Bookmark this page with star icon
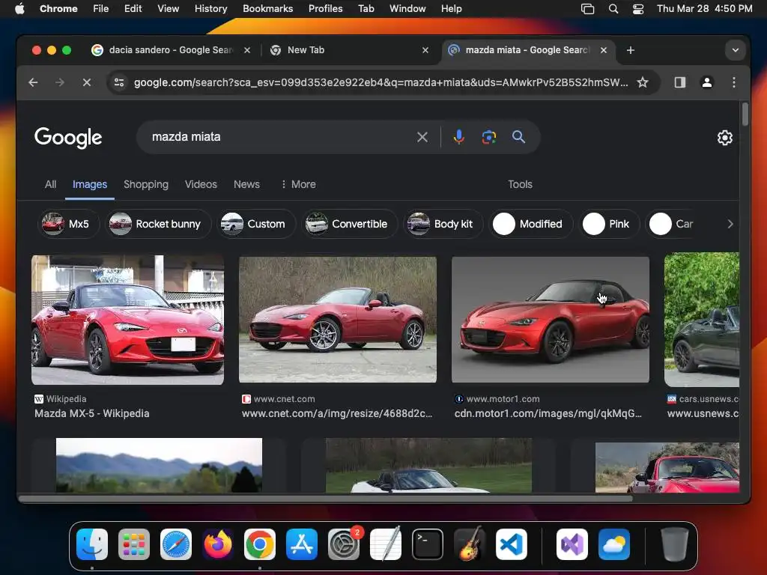Image resolution: width=767 pixels, height=575 pixels. click(642, 82)
